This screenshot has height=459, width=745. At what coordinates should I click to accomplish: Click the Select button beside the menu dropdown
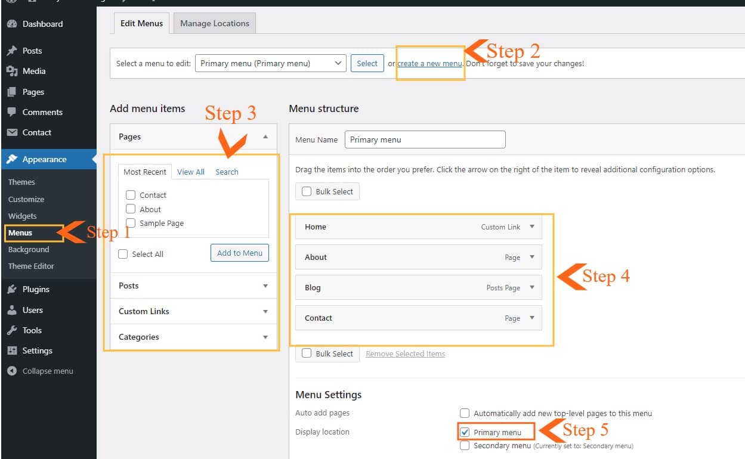pos(367,63)
